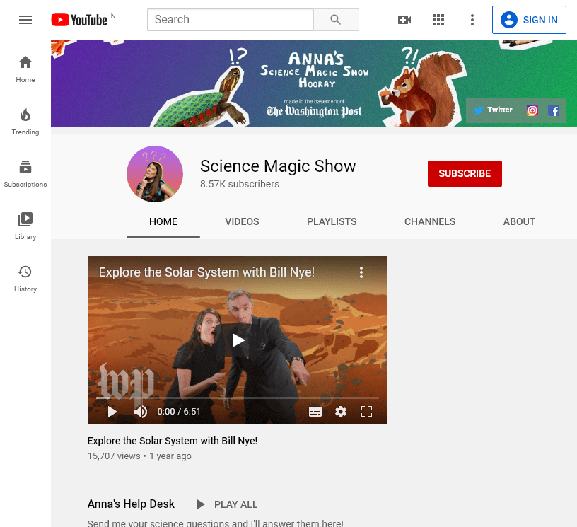Click the 8.57K subscribers count
This screenshot has width=577, height=527.
[240, 184]
